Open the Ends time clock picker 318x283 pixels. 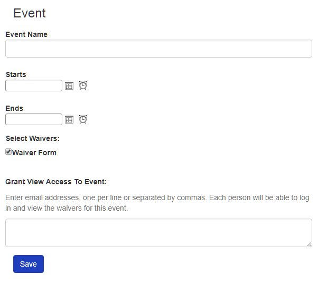coord(83,119)
